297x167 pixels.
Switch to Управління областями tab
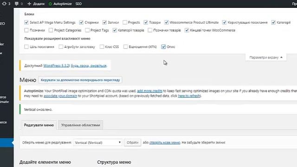[x=80, y=125]
